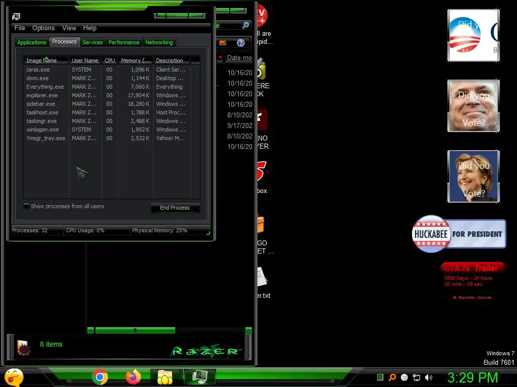Select the taskmgr.exe process

point(112,121)
